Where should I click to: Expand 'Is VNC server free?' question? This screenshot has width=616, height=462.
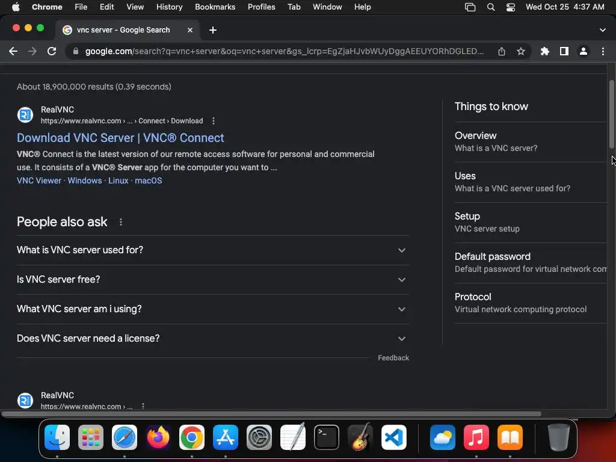click(212, 280)
